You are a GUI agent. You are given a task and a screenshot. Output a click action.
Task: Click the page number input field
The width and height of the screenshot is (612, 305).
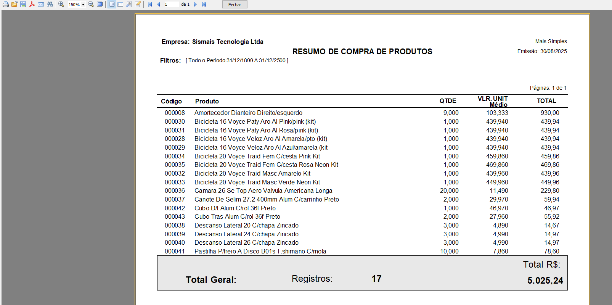click(x=171, y=4)
